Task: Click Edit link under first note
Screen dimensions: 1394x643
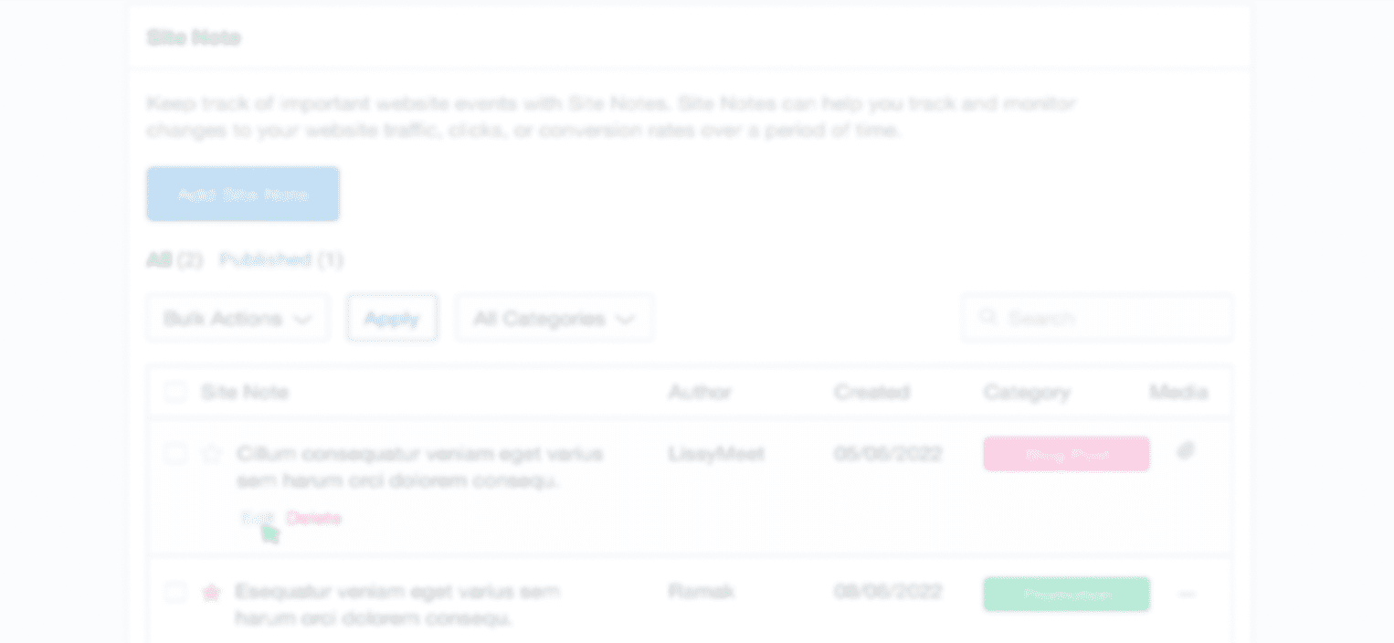Action: 256,518
